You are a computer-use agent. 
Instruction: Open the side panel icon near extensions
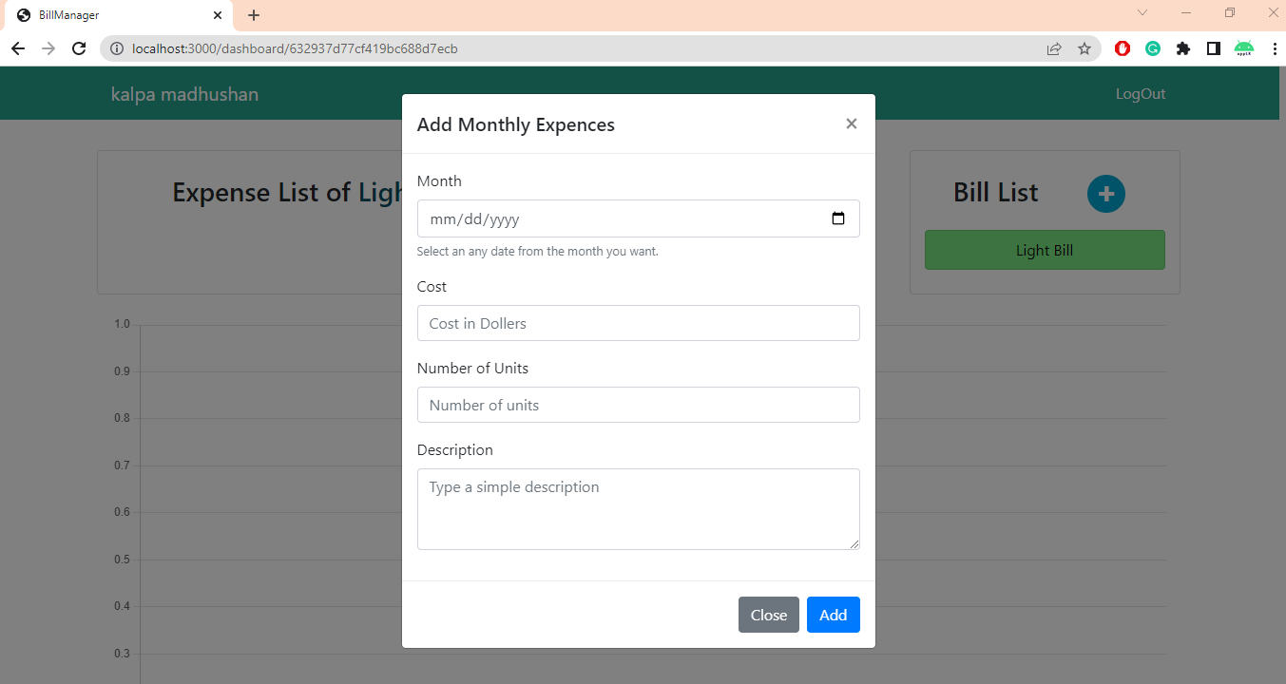click(x=1214, y=48)
